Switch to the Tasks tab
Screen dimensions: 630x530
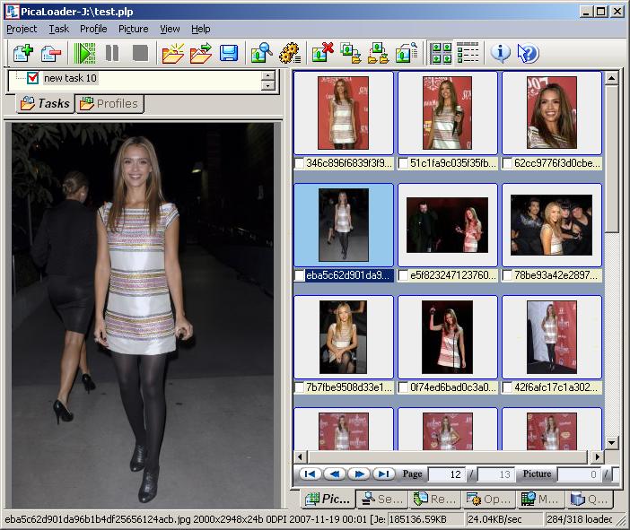point(45,104)
